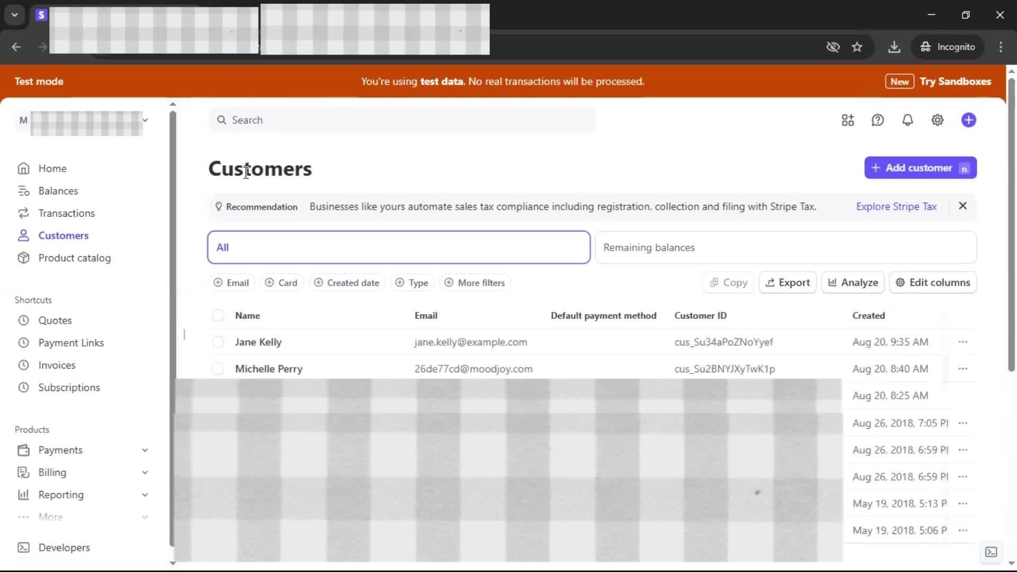Open row options for Jane Kelly
The width and height of the screenshot is (1017, 572).
coord(962,342)
